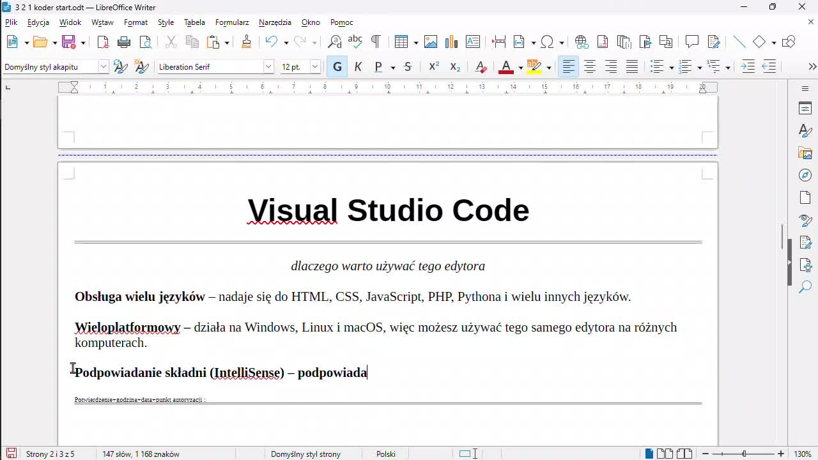Insert an image using toolbar icon

tap(431, 42)
